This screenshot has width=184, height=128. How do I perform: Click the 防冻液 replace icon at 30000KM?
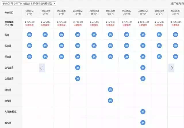click(x=110, y=90)
